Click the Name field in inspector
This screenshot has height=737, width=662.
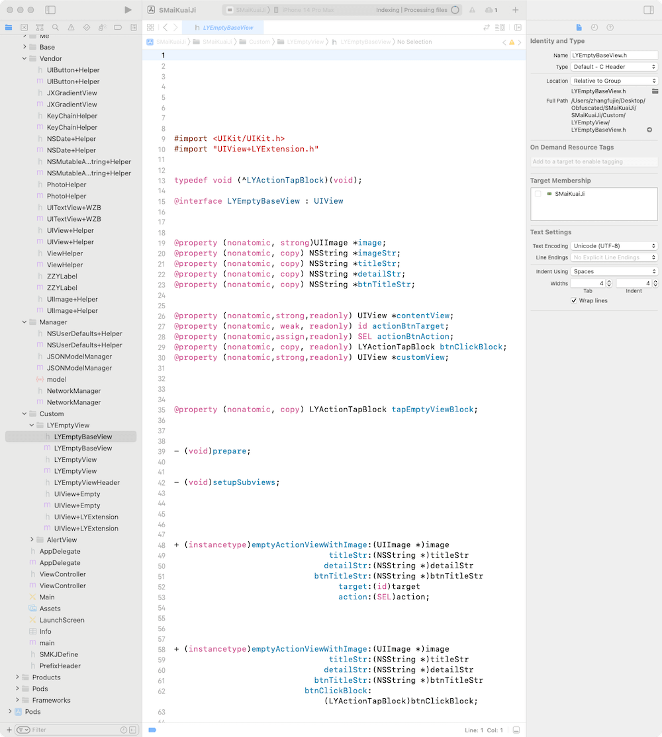(x=614, y=56)
